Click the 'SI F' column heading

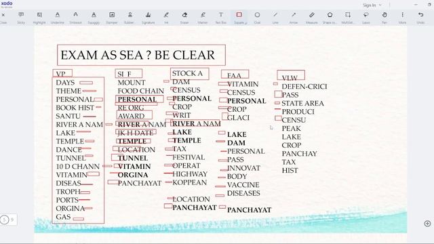[124, 74]
